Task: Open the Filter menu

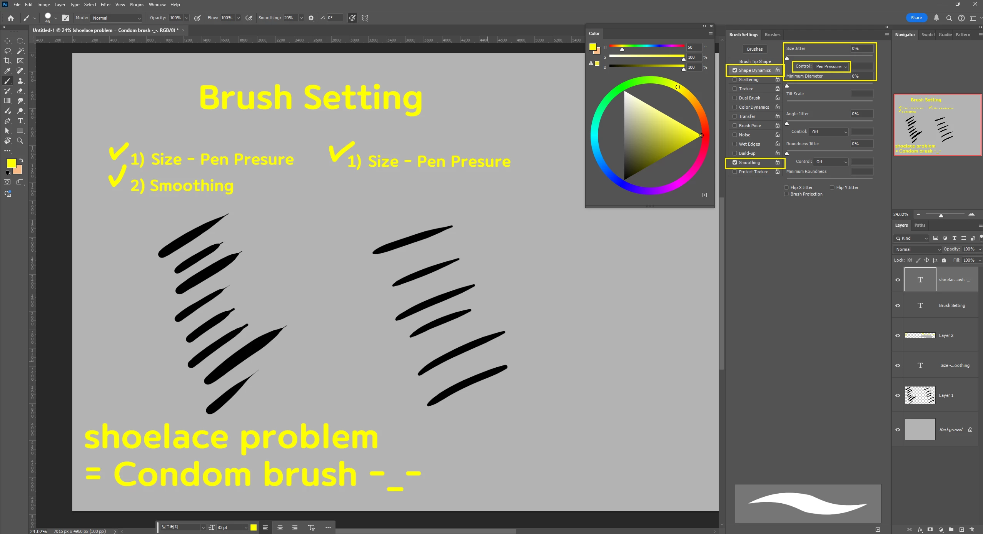Action: 105,5
